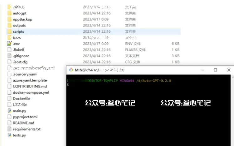This screenshot has height=146, width=234.
Task: Select the azure.yaml.template file name
Action: [x=30, y=80]
